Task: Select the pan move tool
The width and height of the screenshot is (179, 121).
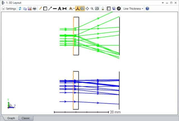Action: [x=87, y=9]
